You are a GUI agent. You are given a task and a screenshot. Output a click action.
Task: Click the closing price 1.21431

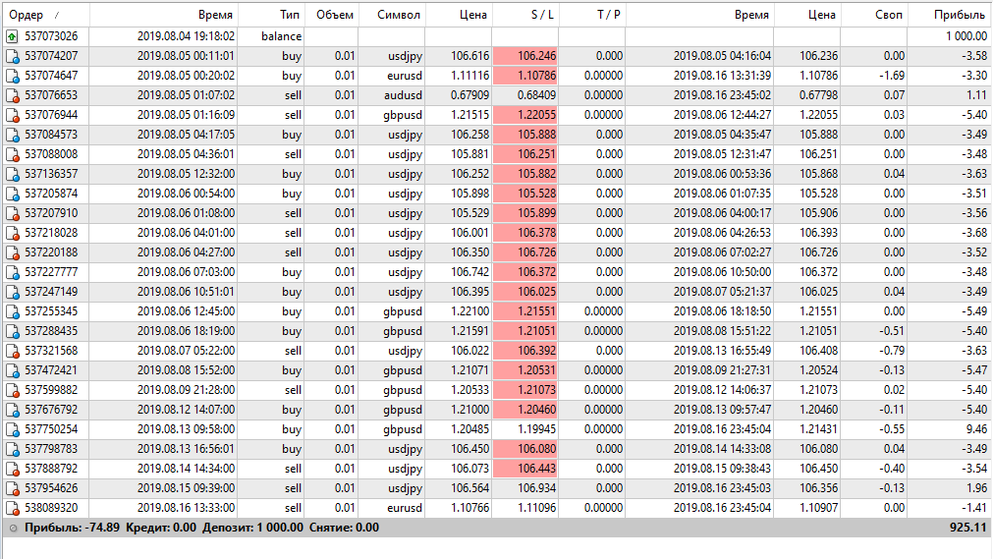click(x=818, y=429)
